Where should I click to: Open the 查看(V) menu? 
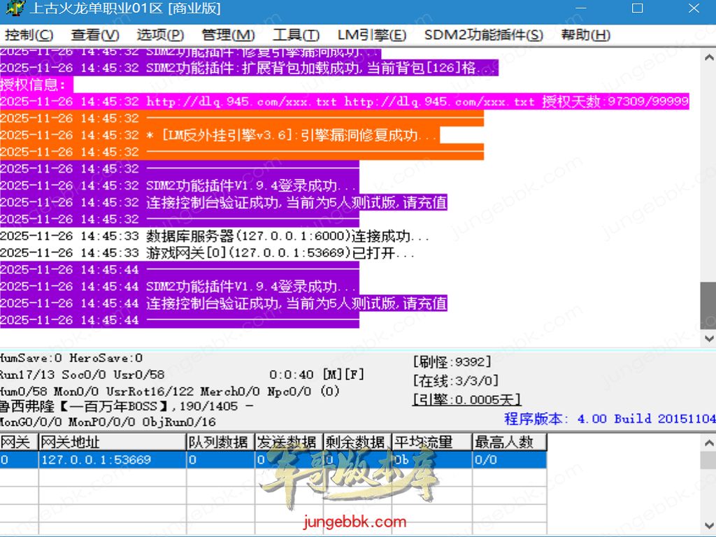pos(95,35)
